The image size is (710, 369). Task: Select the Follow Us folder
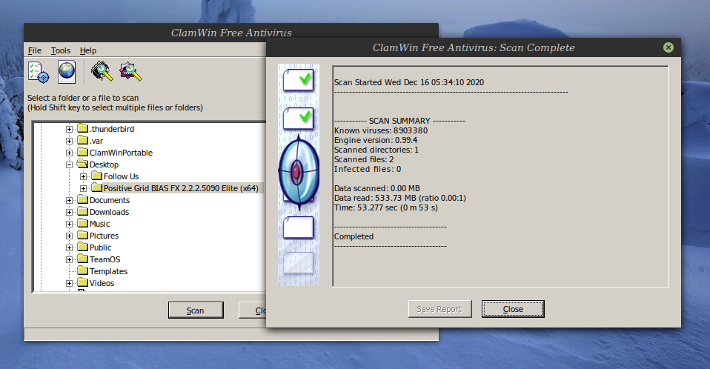pyautogui.click(x=121, y=176)
